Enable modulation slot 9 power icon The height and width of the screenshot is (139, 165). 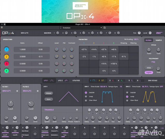pos(85,134)
